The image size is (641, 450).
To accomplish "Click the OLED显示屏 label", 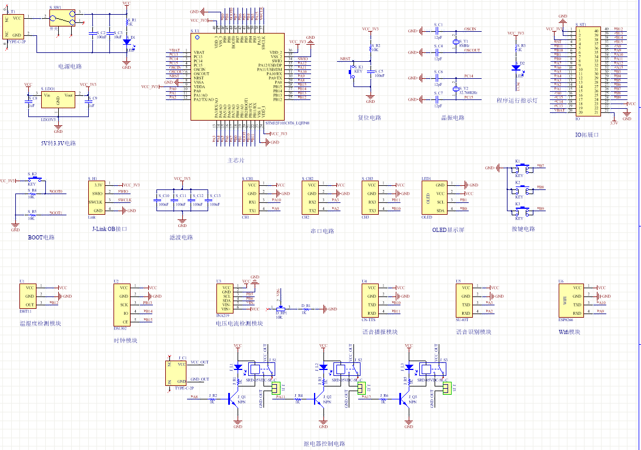I will coord(448,230).
